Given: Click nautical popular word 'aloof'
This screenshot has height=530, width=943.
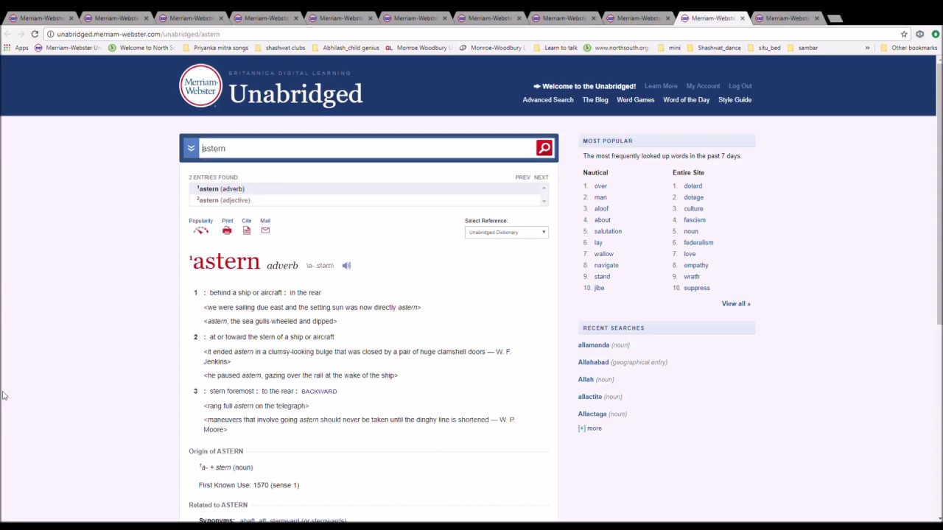Looking at the screenshot, I should (601, 208).
